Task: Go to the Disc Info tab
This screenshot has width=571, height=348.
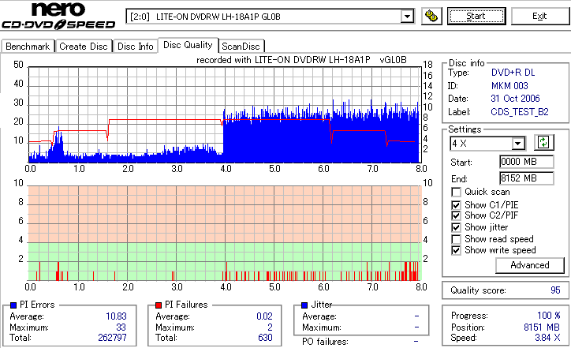Action: 135,47
